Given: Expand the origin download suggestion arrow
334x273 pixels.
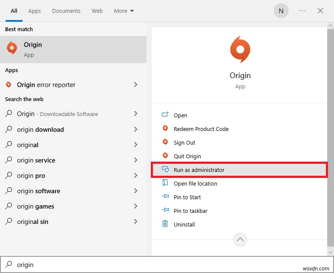Looking at the screenshot, I should pyautogui.click(x=135, y=130).
